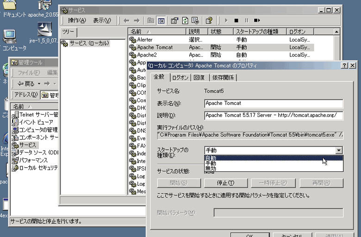Image resolution: width=361 pixels, height=237 pixels.
Task: Select the Alerter service row
Action: tap(221, 40)
